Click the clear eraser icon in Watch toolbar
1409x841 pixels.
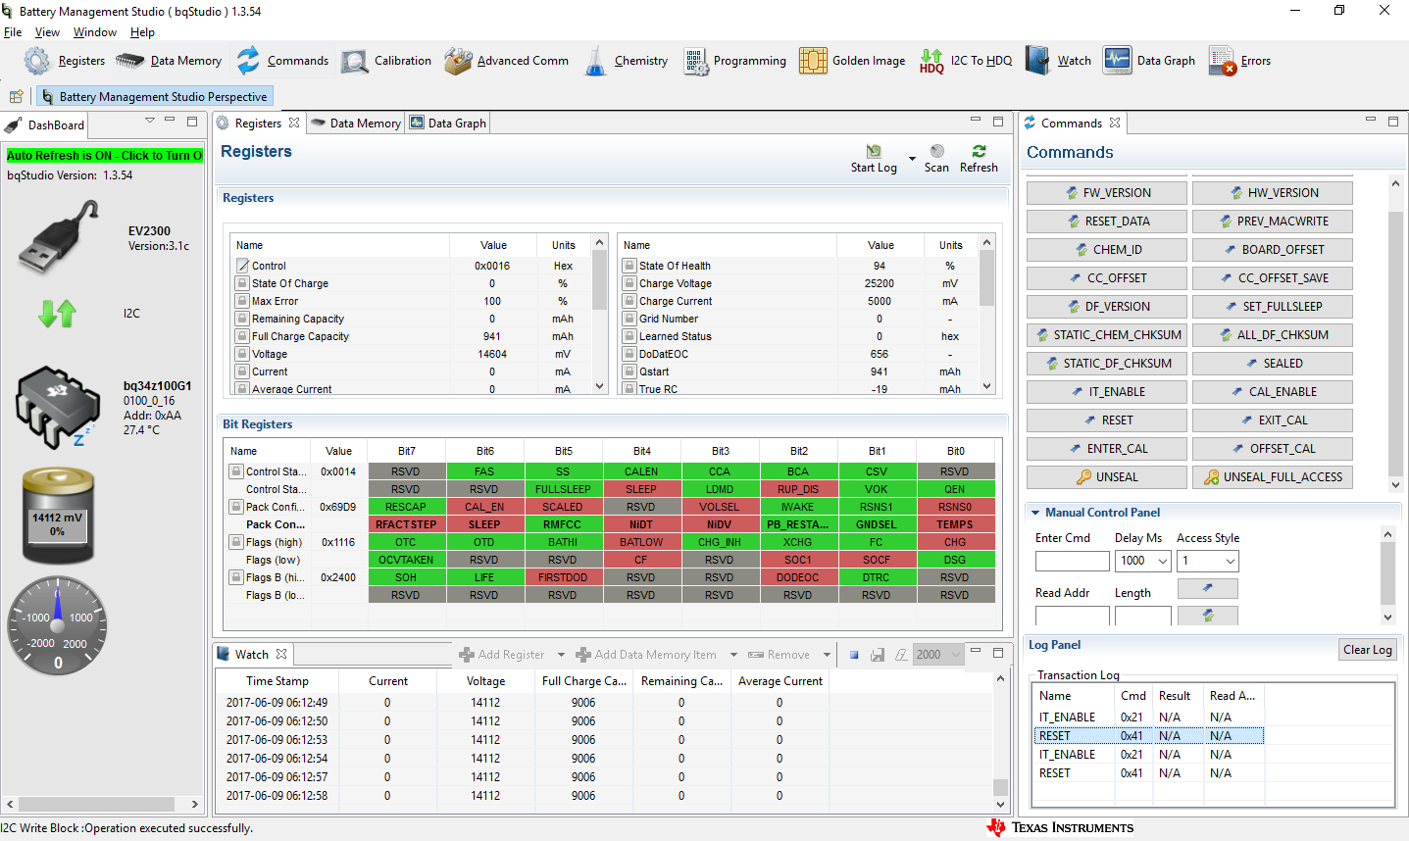[x=901, y=655]
